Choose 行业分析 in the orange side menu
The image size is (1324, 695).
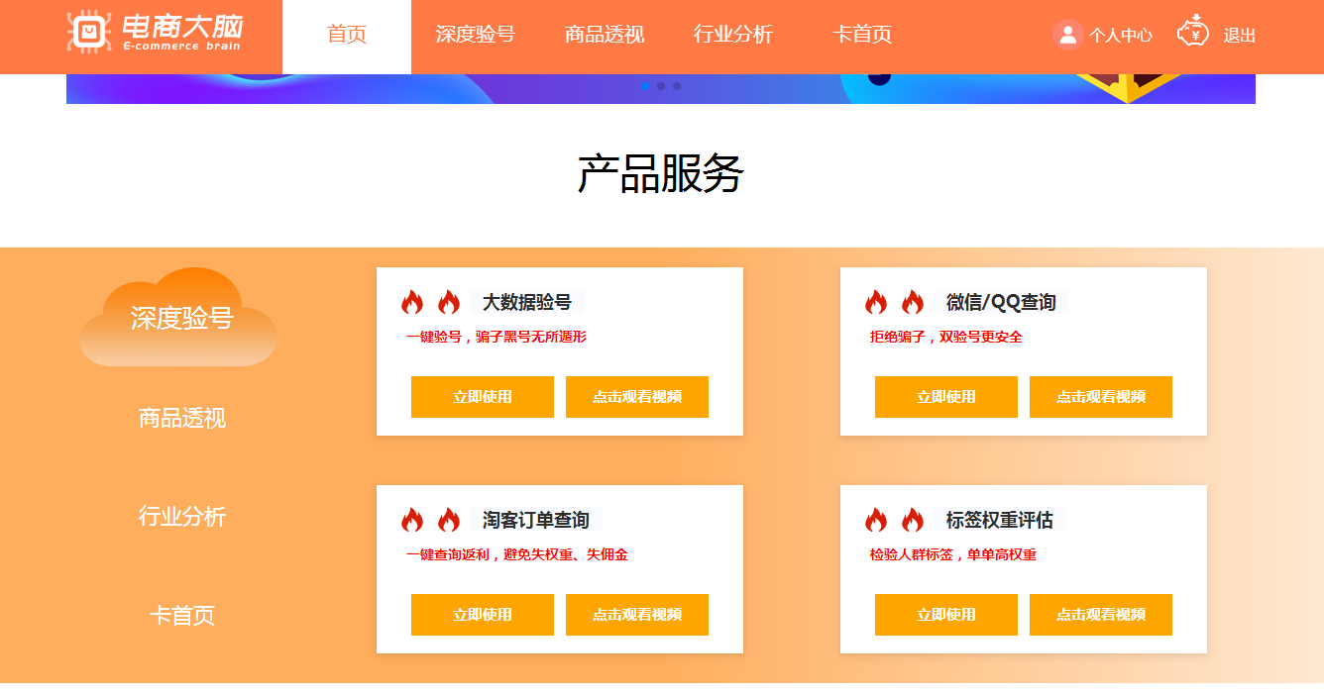182,516
